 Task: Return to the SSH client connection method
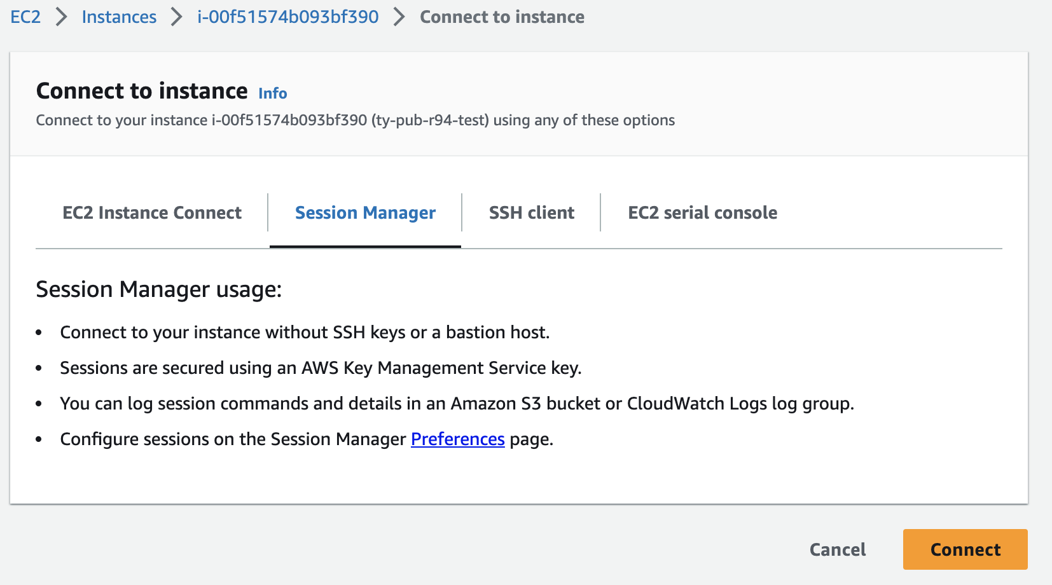pyautogui.click(x=531, y=212)
